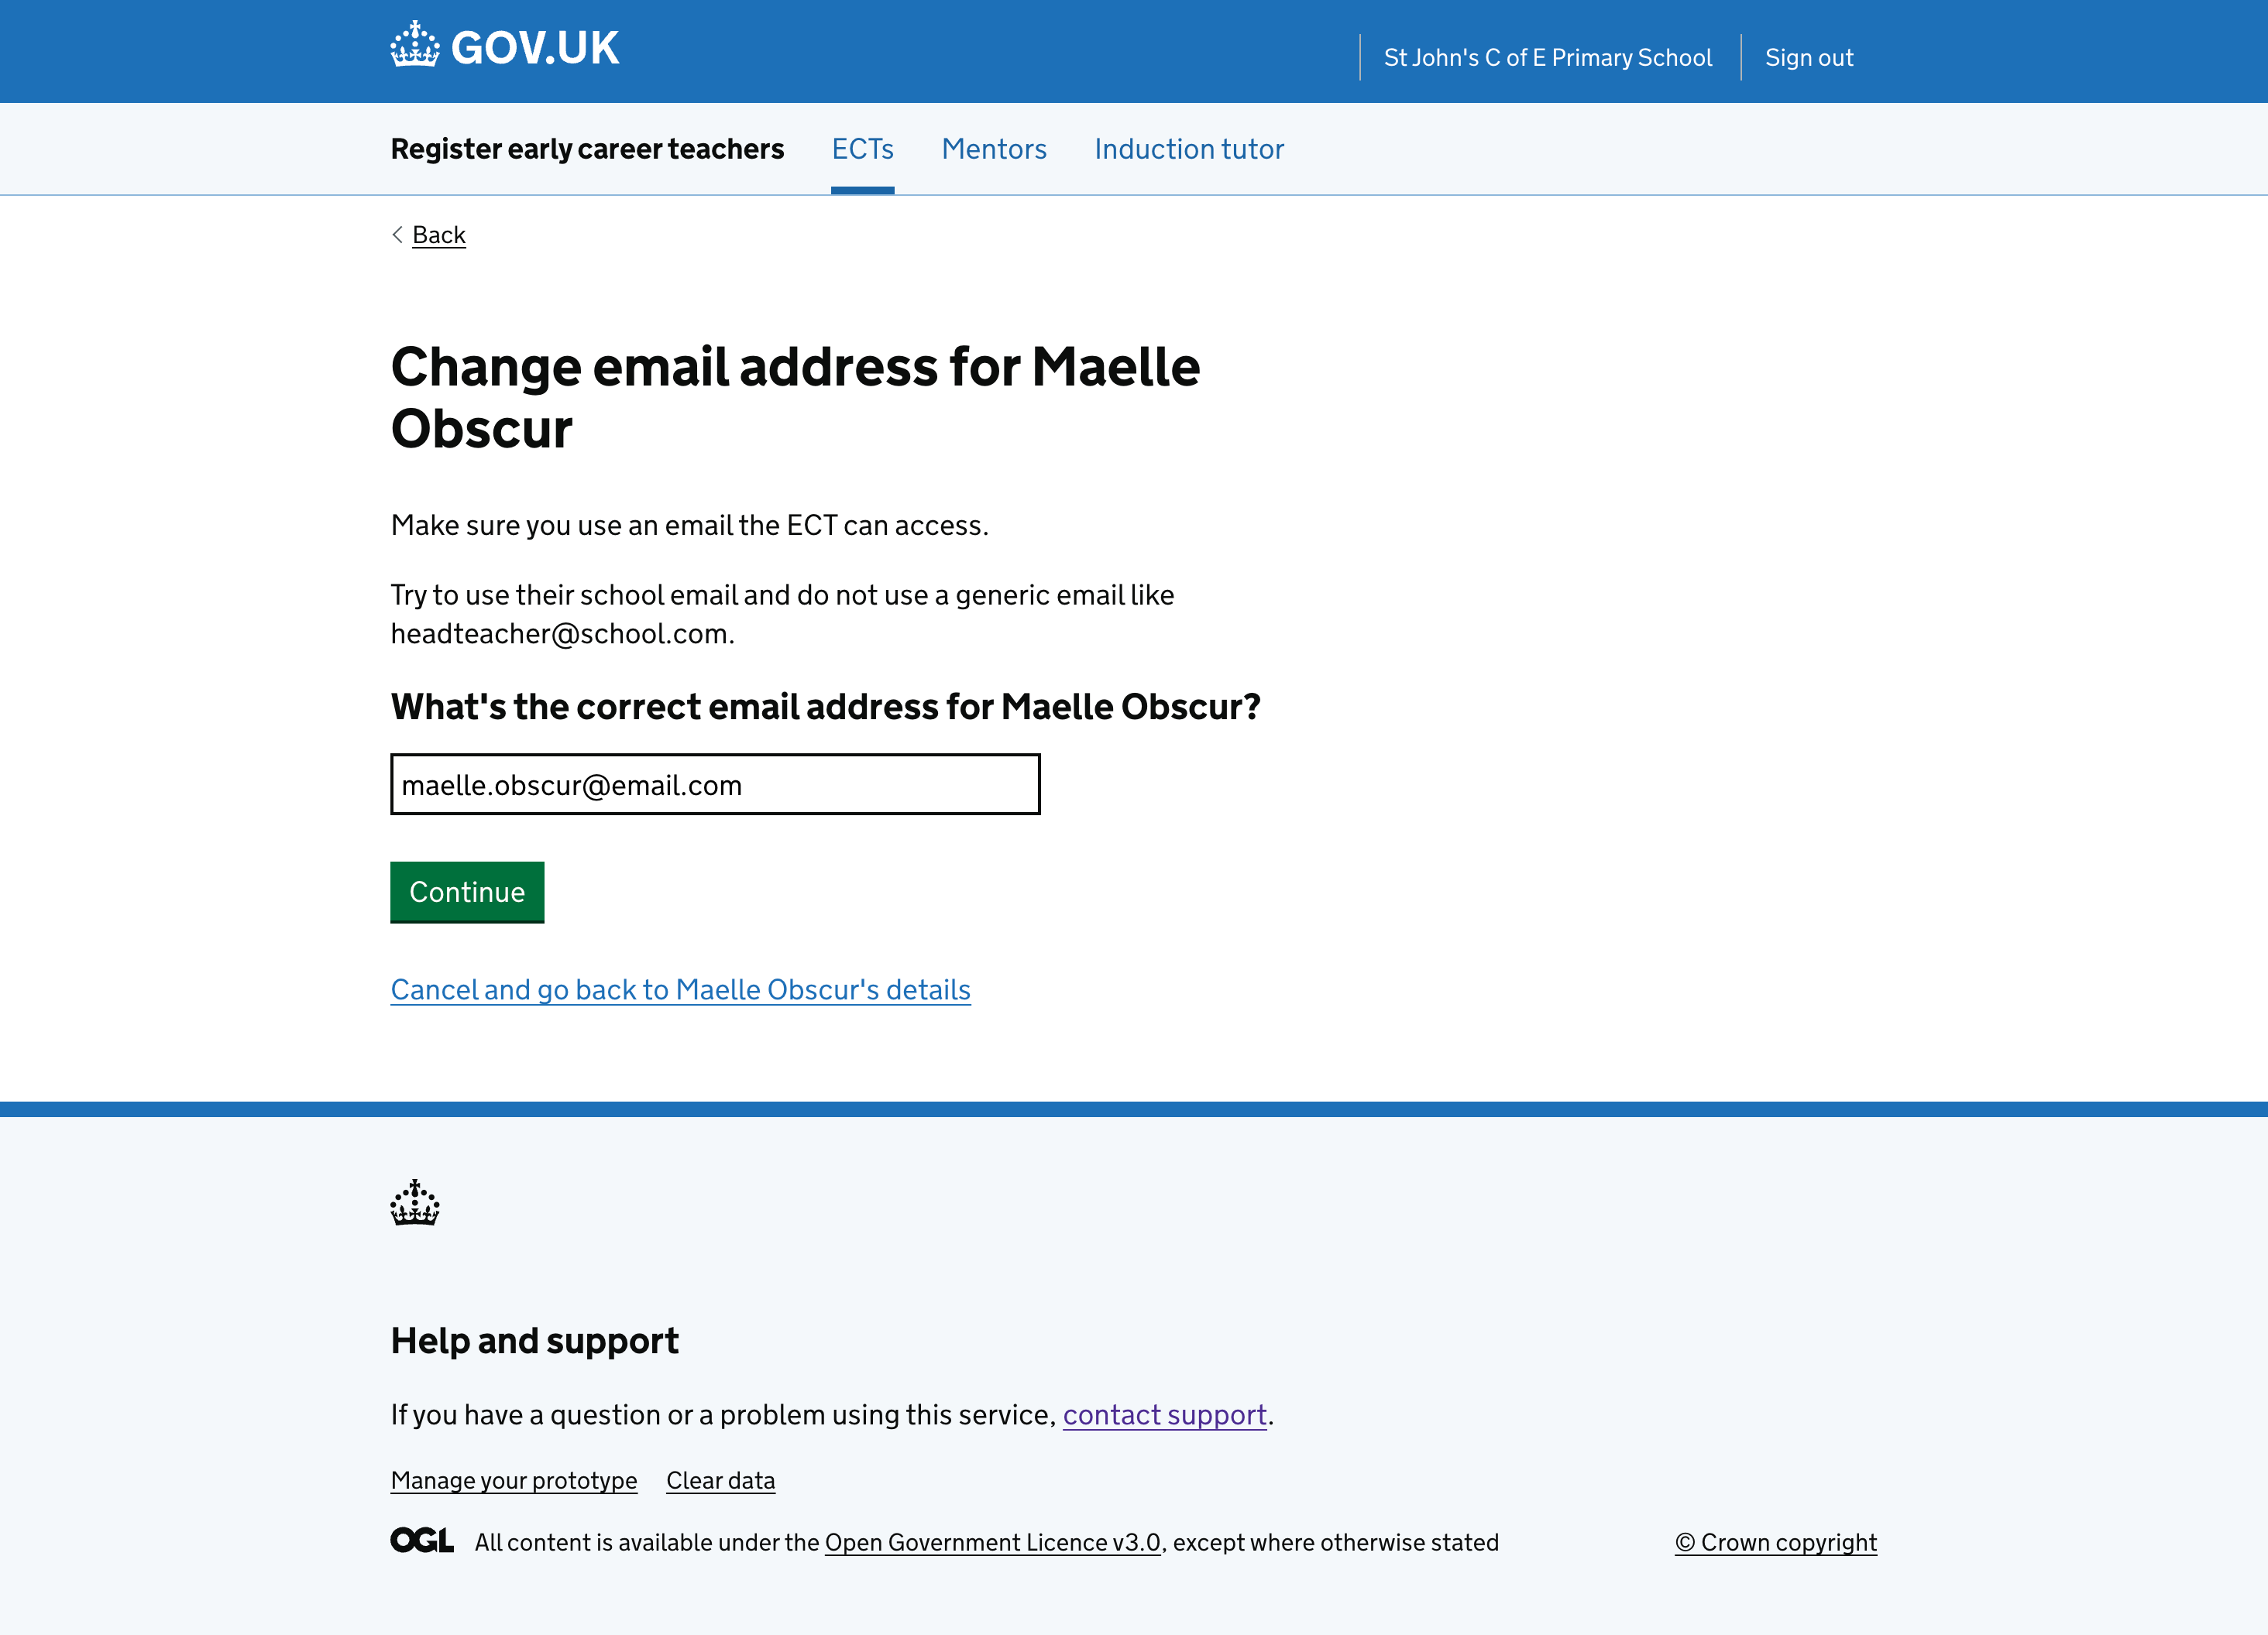Clear data using the footer link
2268x1635 pixels.
click(720, 1480)
